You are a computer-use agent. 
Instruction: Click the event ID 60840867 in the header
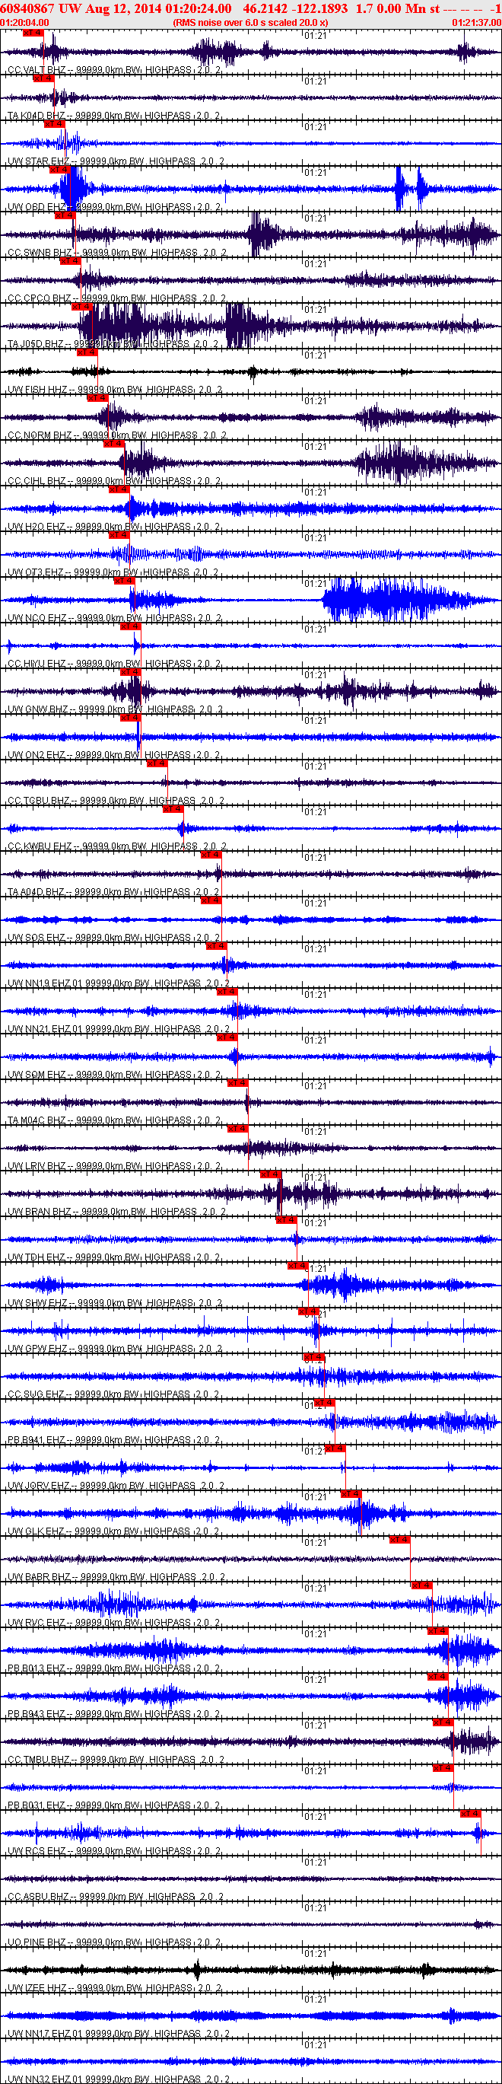click(x=27, y=8)
